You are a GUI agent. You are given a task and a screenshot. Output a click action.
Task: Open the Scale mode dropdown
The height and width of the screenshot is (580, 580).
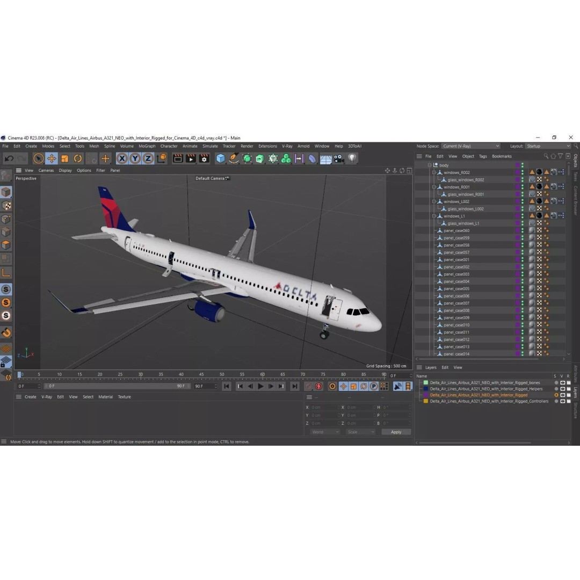tap(361, 432)
